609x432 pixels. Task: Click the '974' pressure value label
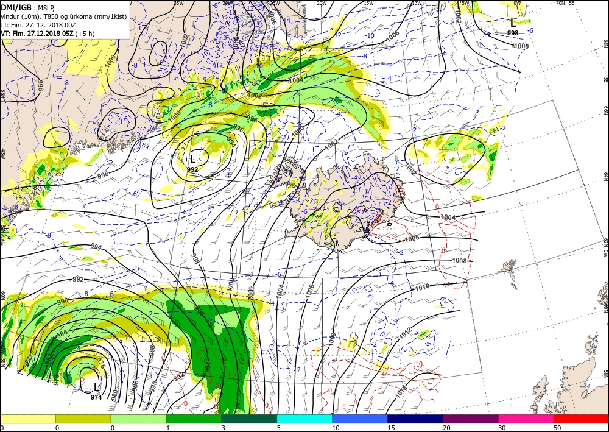tap(96, 397)
